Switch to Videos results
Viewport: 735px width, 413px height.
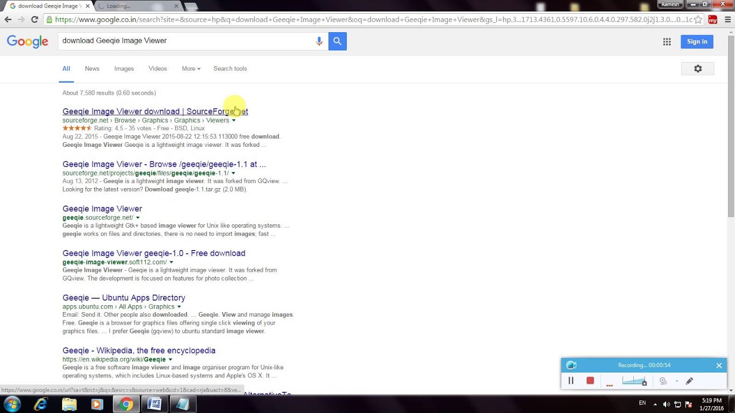157,69
